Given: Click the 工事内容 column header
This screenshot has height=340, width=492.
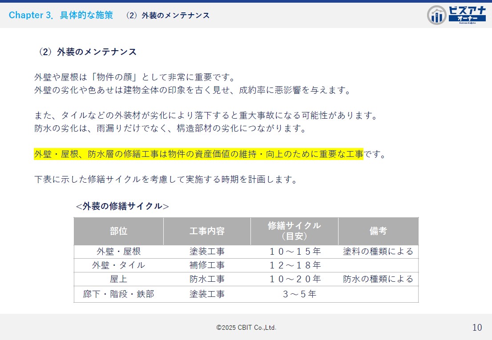Looking at the screenshot, I should click(207, 231).
